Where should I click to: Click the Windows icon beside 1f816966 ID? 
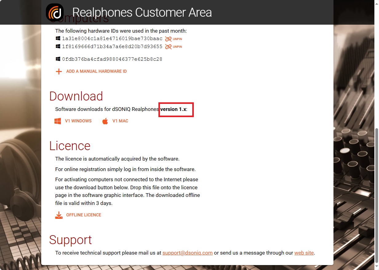pyautogui.click(x=58, y=47)
